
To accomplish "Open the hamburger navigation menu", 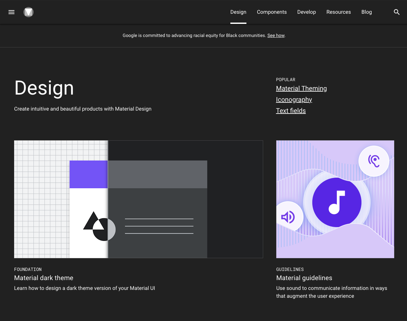I will [11, 12].
